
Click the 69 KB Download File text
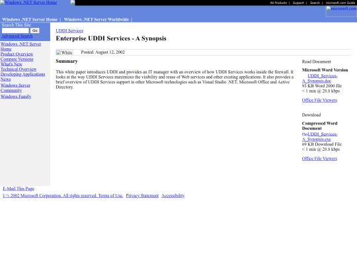322,144
